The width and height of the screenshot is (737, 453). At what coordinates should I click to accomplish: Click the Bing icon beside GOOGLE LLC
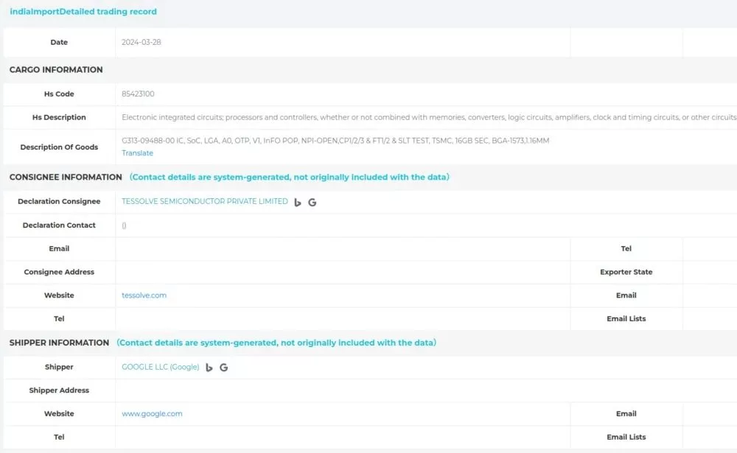(209, 368)
